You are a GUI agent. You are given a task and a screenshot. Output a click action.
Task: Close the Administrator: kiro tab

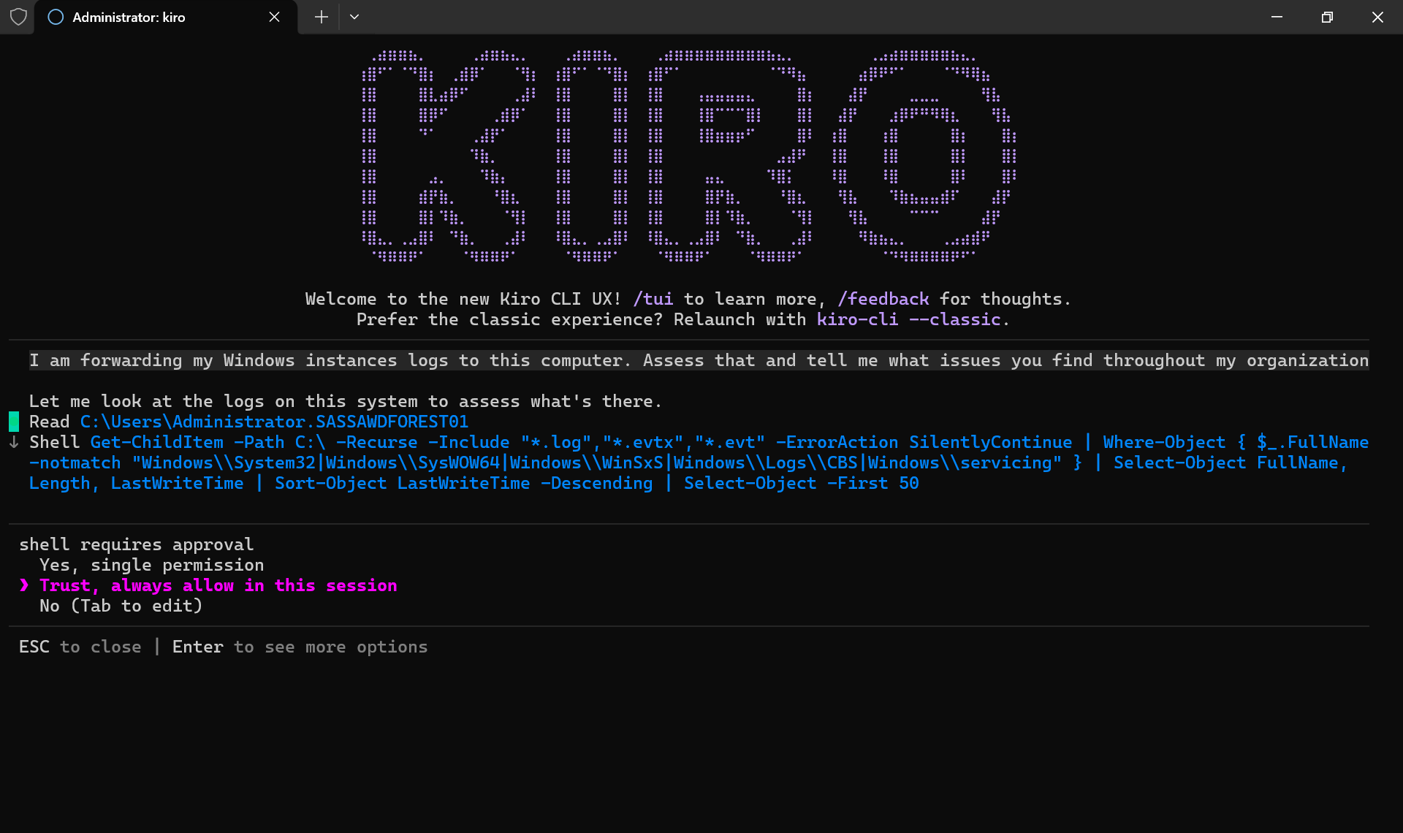tap(274, 17)
